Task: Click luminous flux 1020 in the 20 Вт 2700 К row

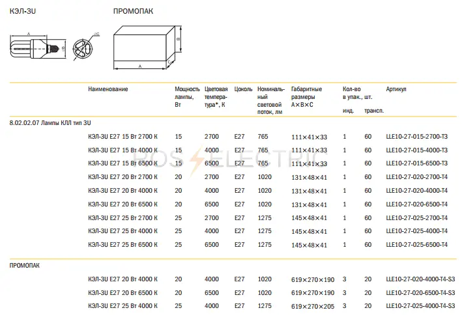Action: [265, 177]
